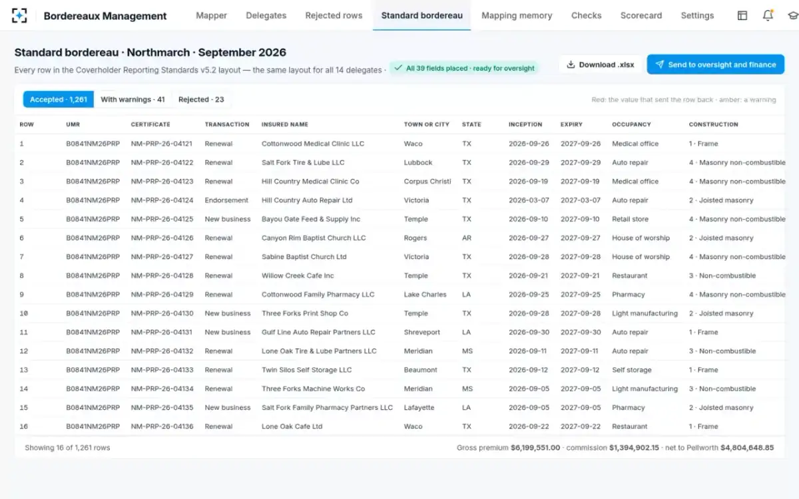Click 'Cottonwood Family Pharmacy LLC' cell

point(318,294)
